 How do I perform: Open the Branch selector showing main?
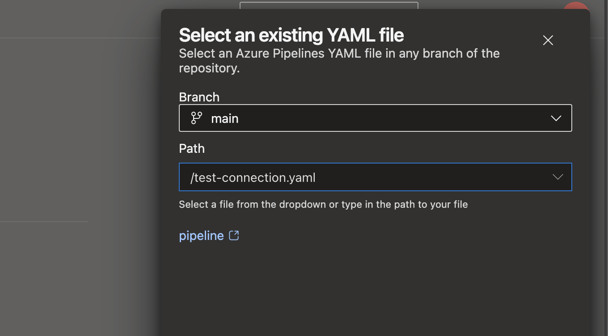click(376, 118)
